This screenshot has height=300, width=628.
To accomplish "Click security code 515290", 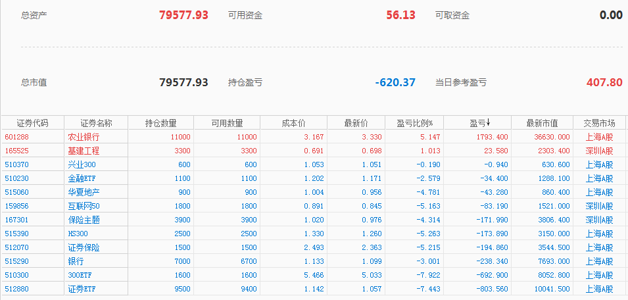I will pyautogui.click(x=17, y=261).
